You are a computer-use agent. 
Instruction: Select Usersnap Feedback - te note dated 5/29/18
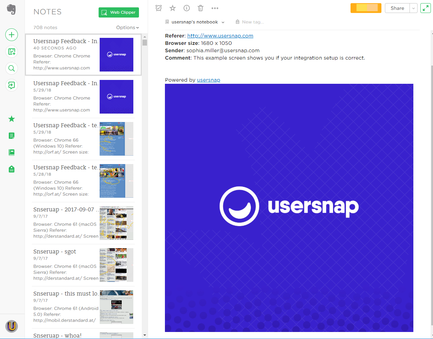click(84, 139)
